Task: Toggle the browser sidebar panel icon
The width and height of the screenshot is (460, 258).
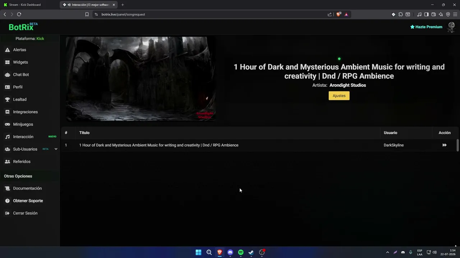Action: [426, 14]
